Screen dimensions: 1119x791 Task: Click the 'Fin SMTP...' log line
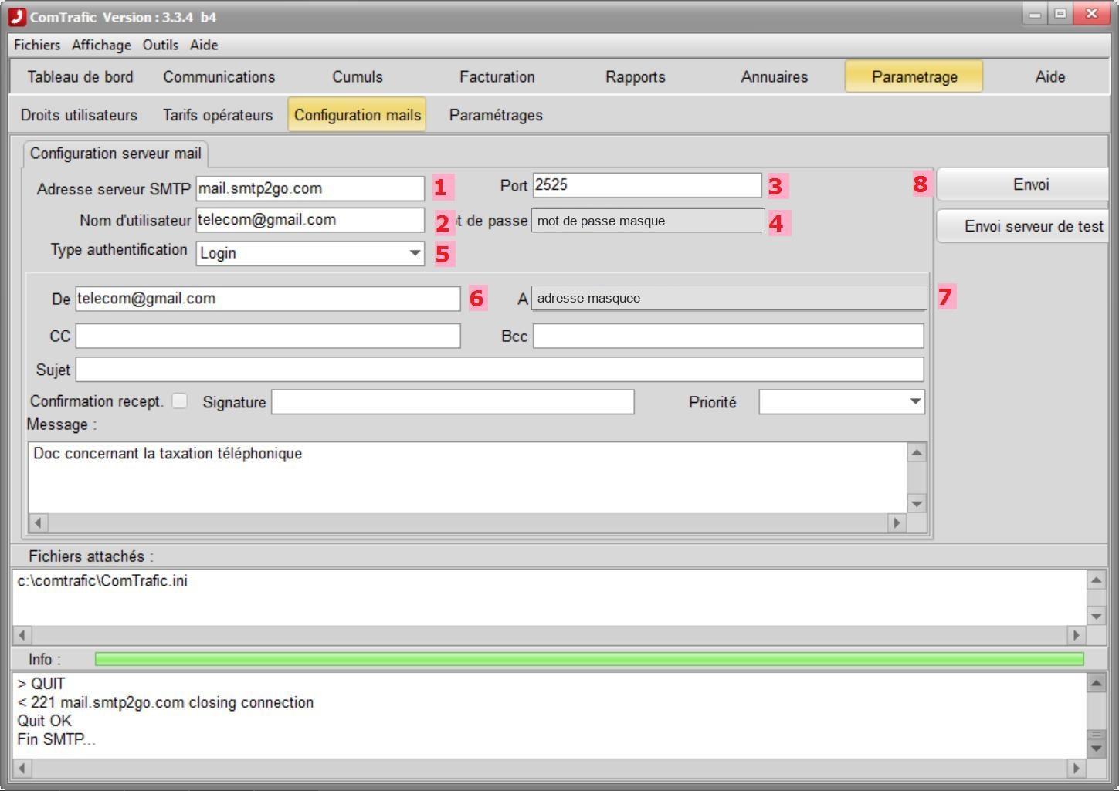[x=56, y=739]
